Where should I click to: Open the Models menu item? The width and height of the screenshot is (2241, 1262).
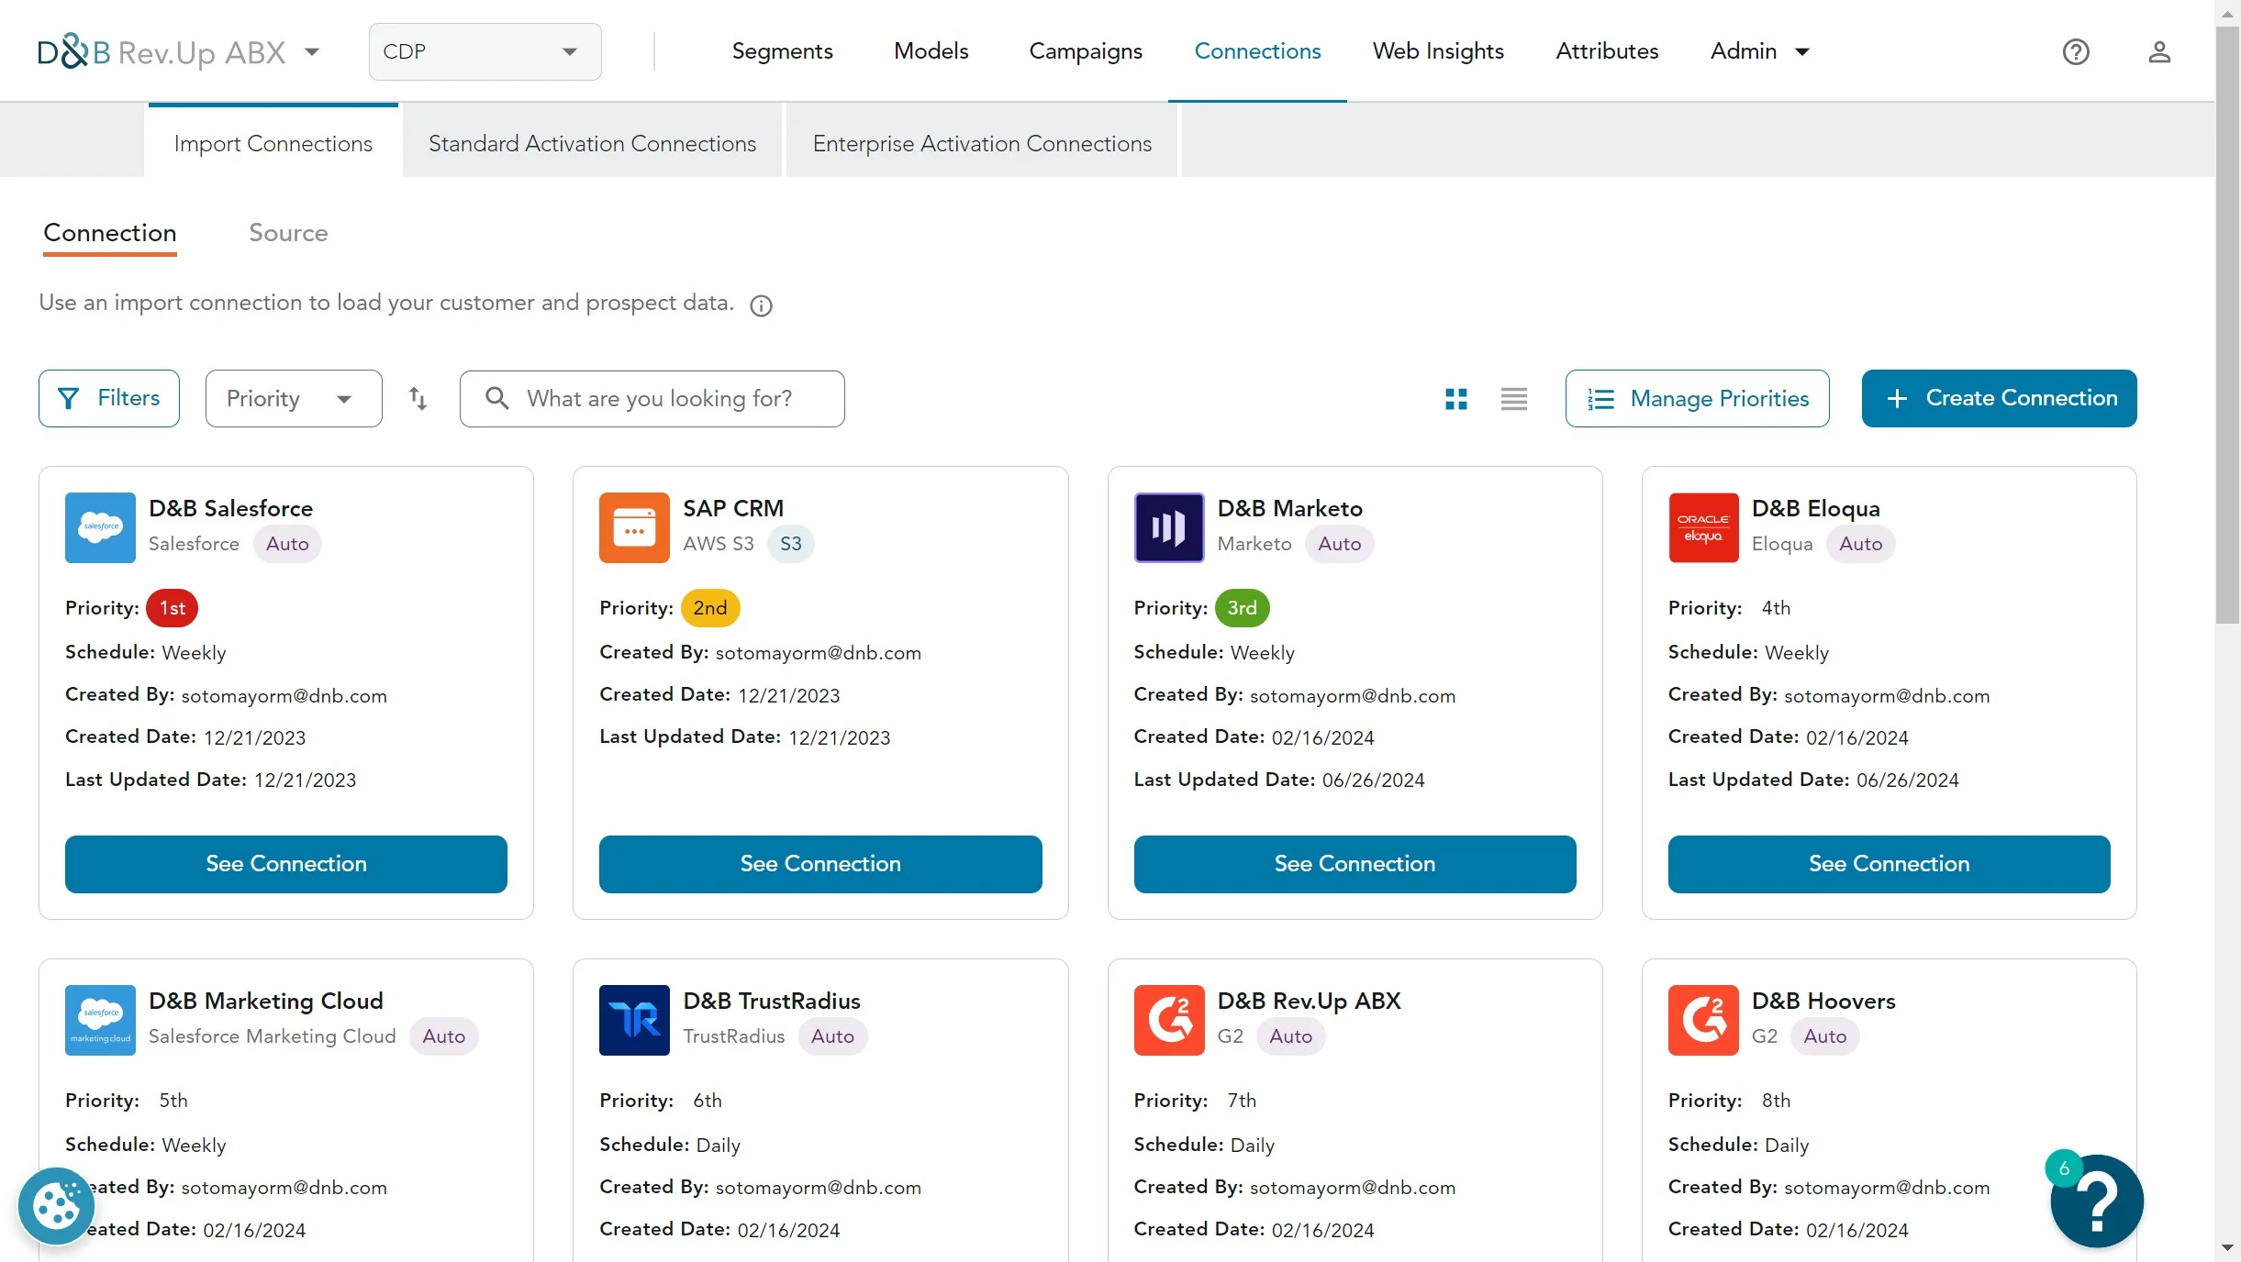tap(931, 51)
